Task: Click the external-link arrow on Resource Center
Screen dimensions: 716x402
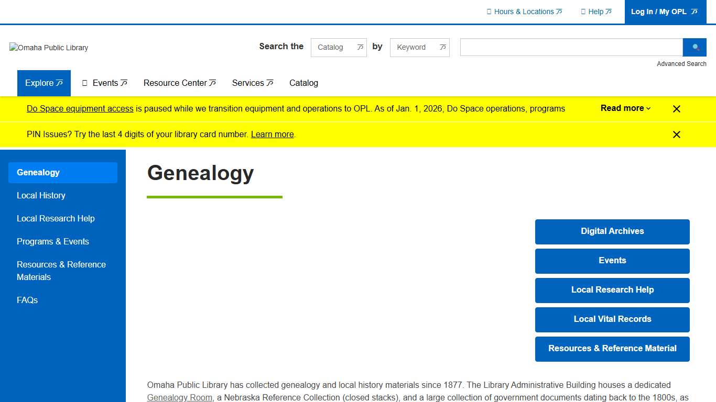Action: pyautogui.click(x=213, y=83)
